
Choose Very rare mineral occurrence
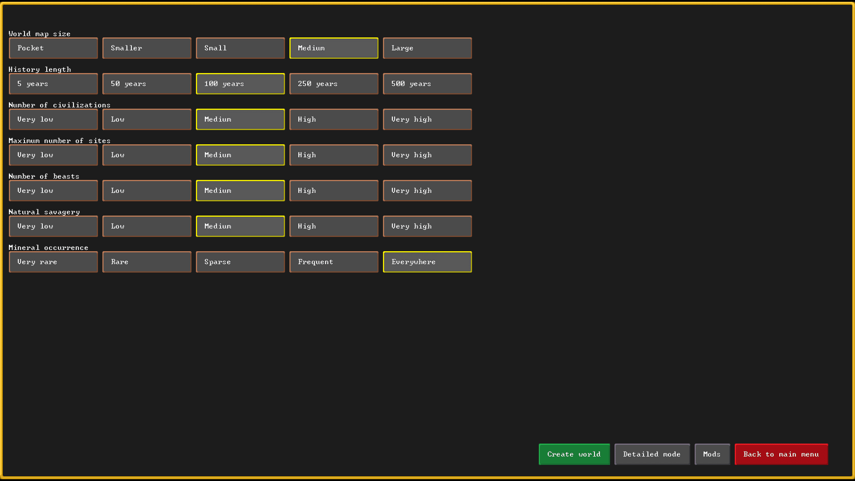click(53, 262)
